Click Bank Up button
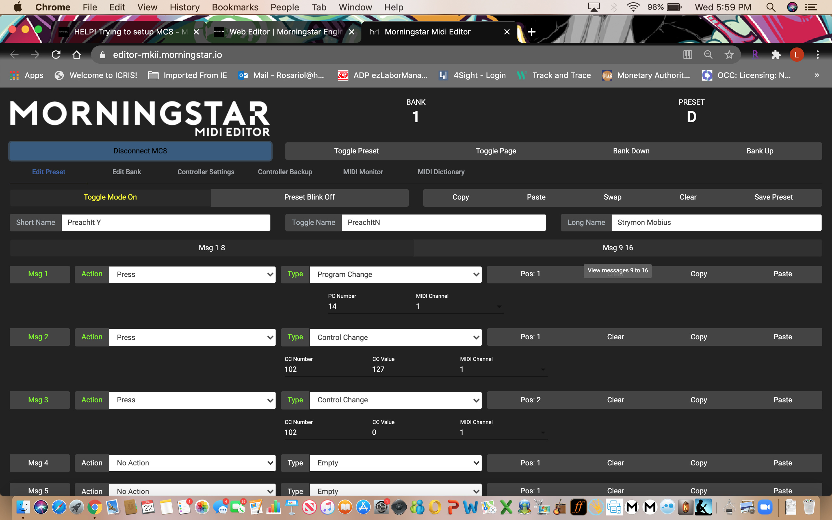 [x=760, y=151]
